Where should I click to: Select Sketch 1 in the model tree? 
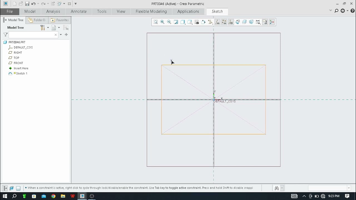21,73
